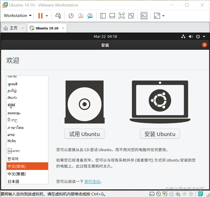The height and width of the screenshot is (197, 210).
Task: Mute the VM sound device in status bar
Action: 178,194
